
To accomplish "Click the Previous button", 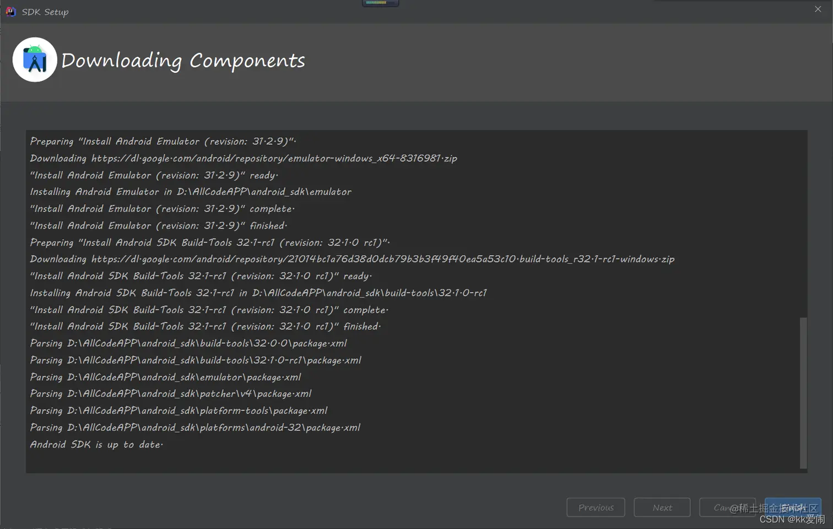I will click(x=596, y=508).
